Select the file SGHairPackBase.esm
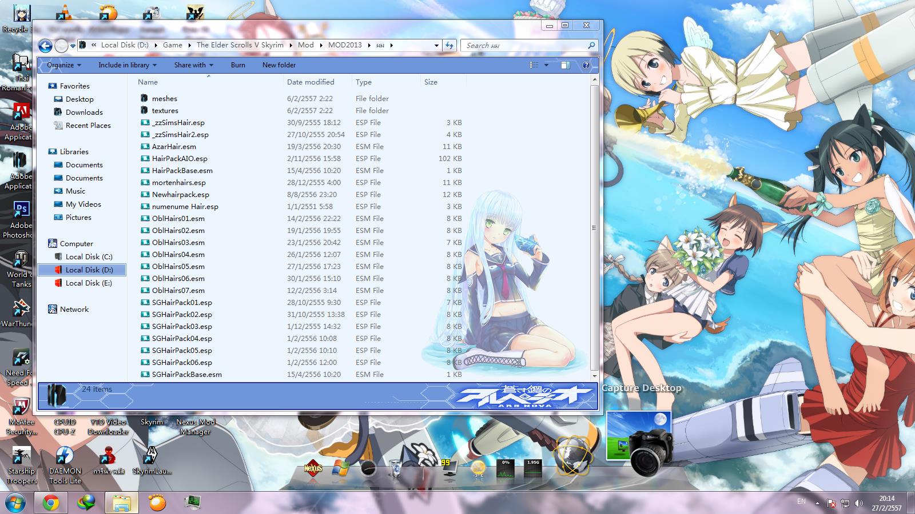915x514 pixels. click(x=187, y=375)
